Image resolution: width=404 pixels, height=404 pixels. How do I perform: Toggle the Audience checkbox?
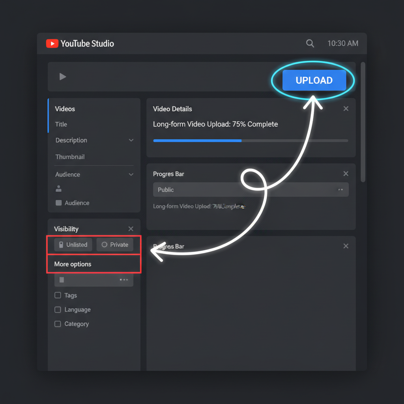point(58,203)
